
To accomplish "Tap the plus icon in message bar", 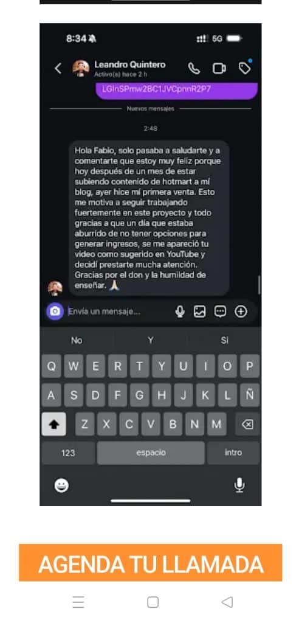I will point(241,311).
